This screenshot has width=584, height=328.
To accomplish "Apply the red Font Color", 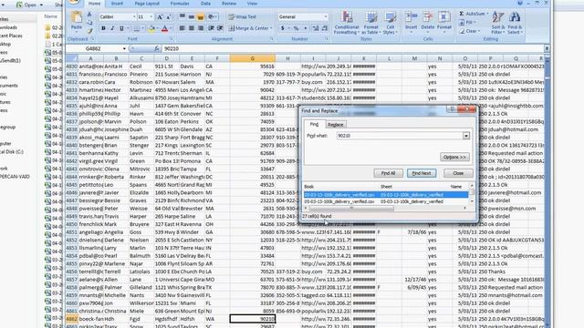I will pyautogui.click(x=164, y=28).
